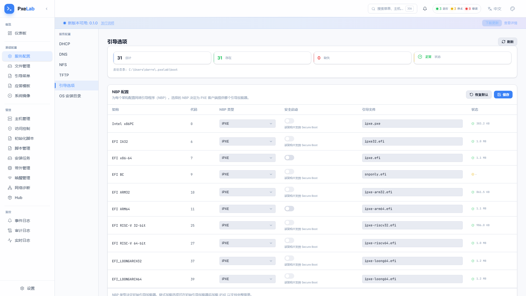Toggle Secure Boot for EFI ARM32

(289, 189)
